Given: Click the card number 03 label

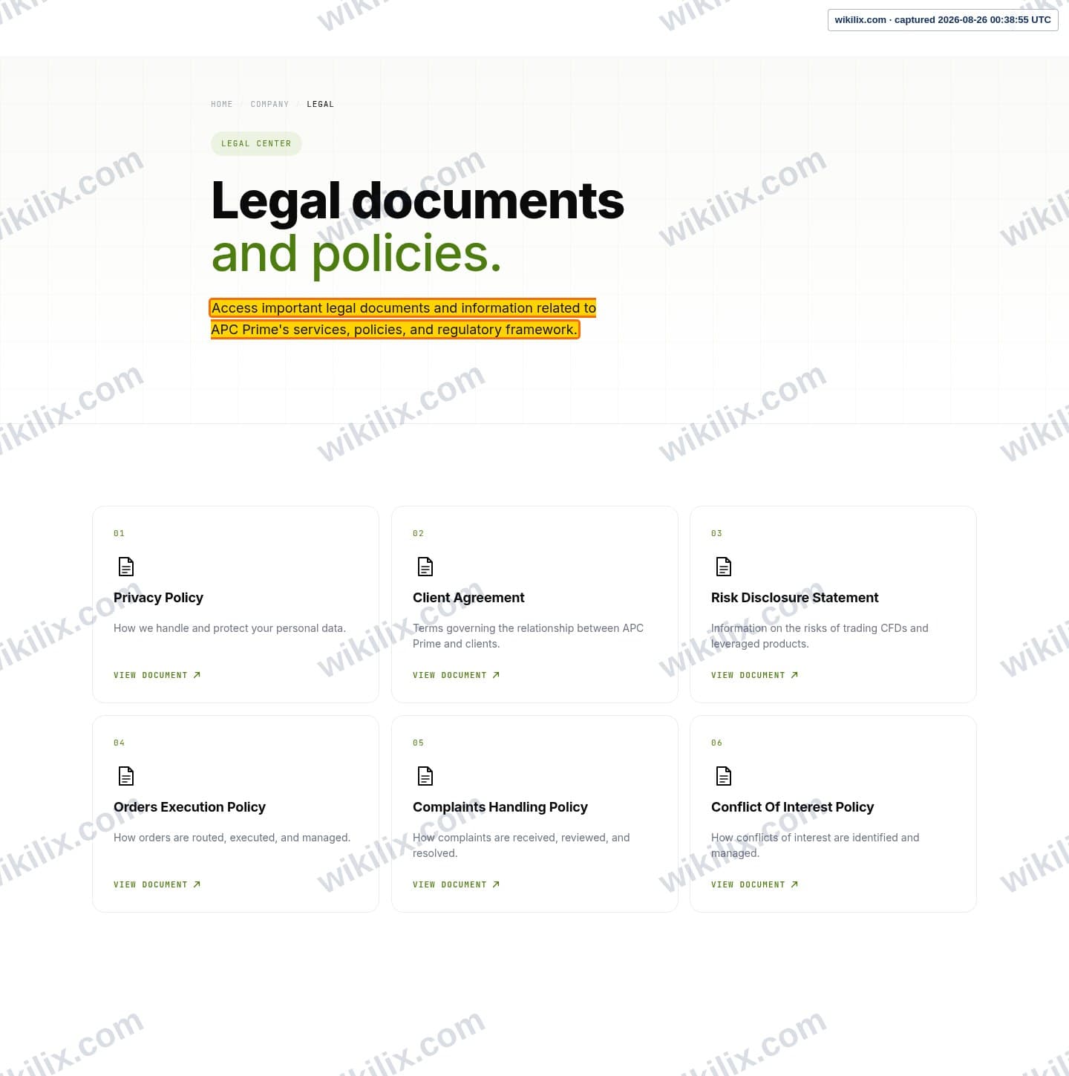Looking at the screenshot, I should [x=716, y=533].
